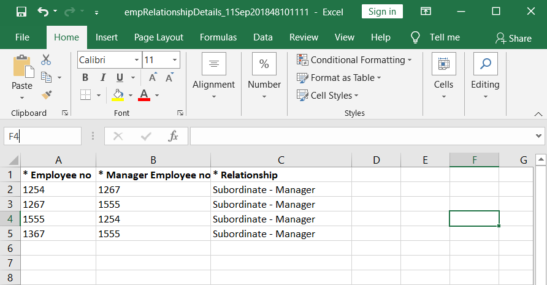Select row 6 header
This screenshot has width=547, height=285.
[10, 248]
